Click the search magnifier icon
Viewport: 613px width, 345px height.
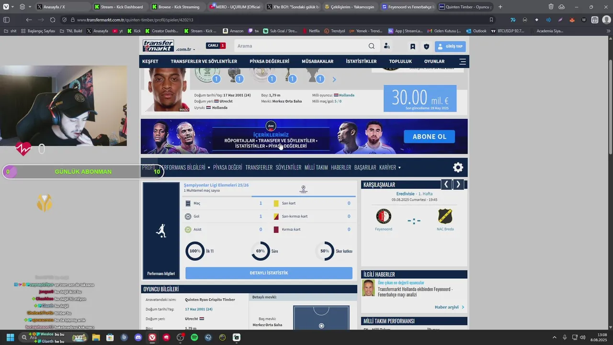coord(372,46)
